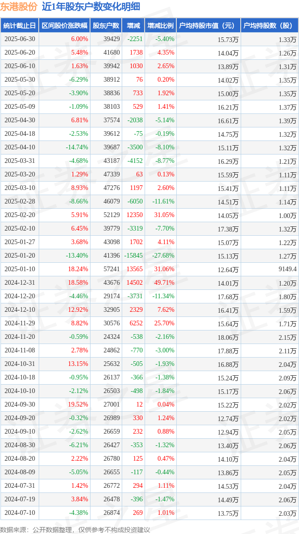Viewport: 299px width, 534px height.
Task: Click the 股东户数 column header
Action: (106, 26)
